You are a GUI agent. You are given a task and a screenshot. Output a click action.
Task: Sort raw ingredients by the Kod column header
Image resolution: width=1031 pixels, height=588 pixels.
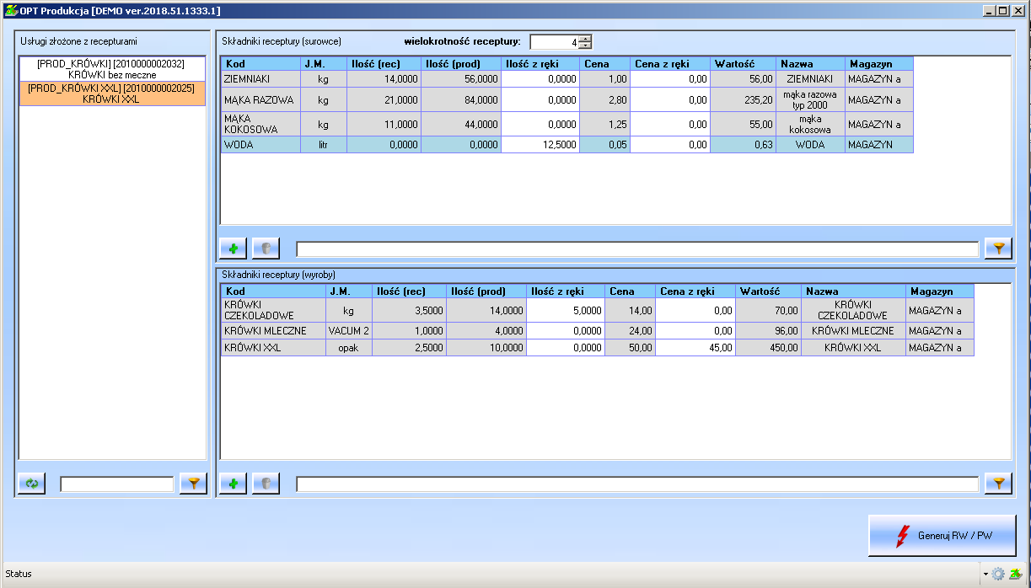(260, 63)
